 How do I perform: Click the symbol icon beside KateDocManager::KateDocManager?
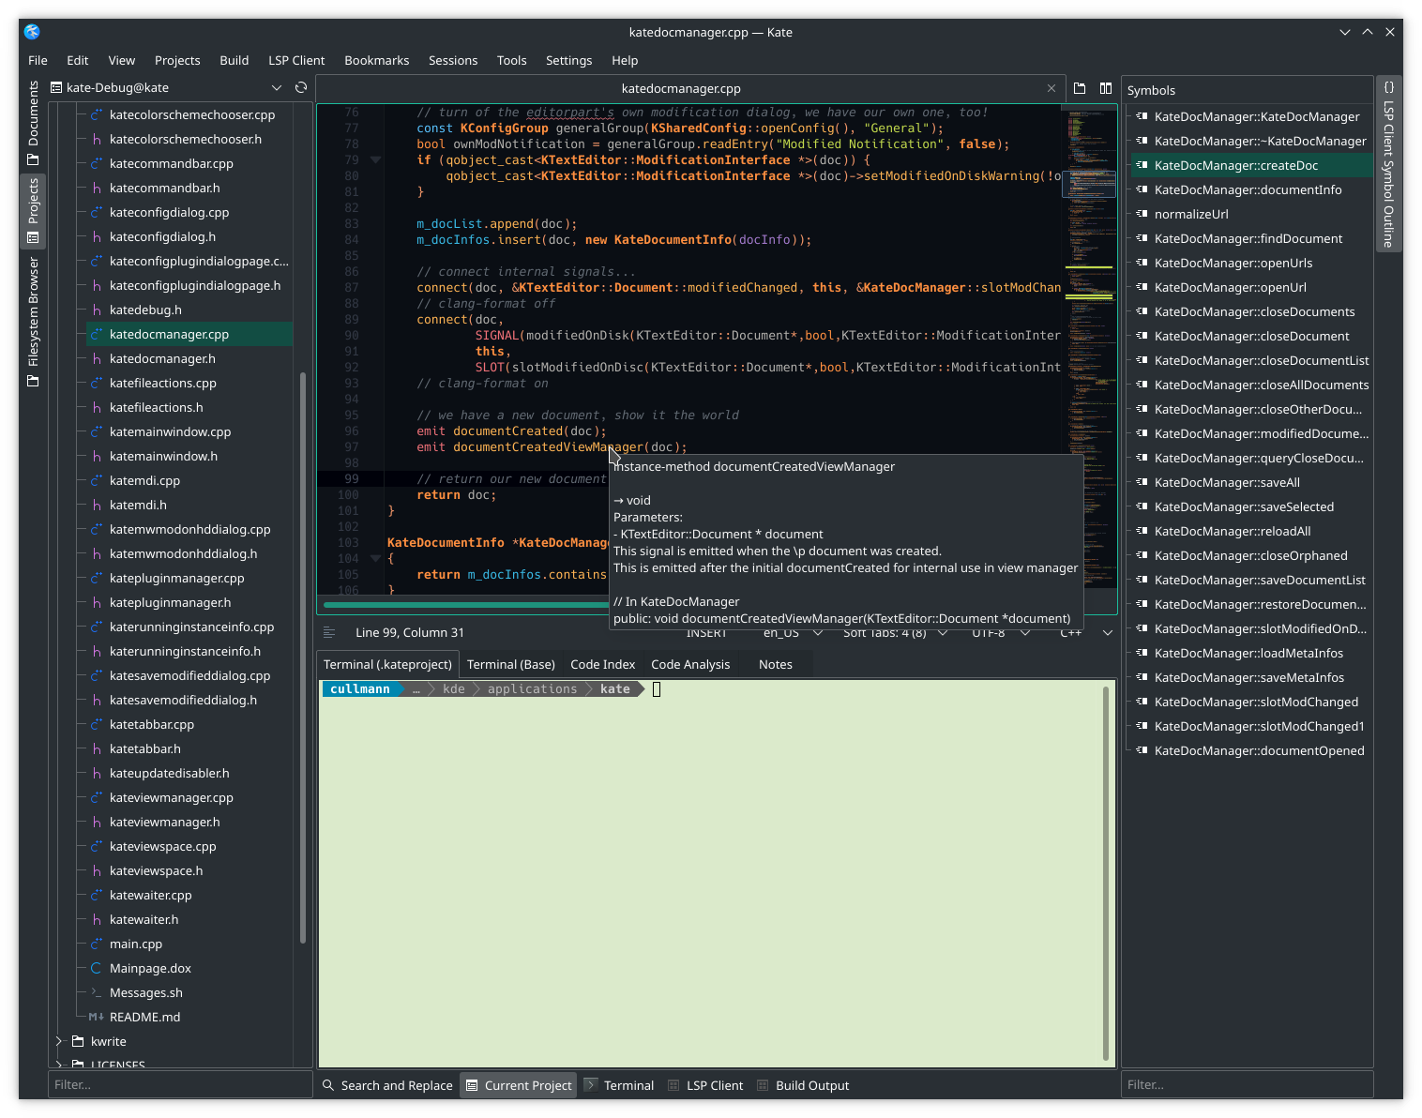pyautogui.click(x=1142, y=116)
